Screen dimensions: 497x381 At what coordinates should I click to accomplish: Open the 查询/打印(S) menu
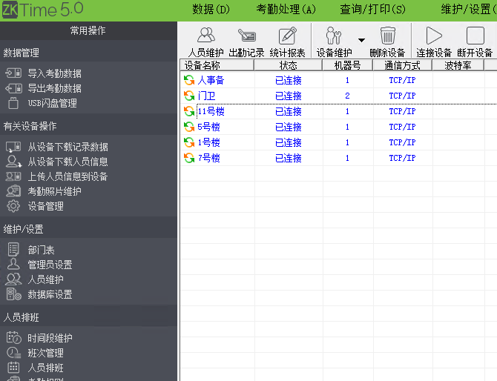(x=372, y=10)
